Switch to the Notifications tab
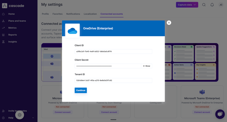Screen dimensions: 227x122 pyautogui.click(x=73, y=14)
